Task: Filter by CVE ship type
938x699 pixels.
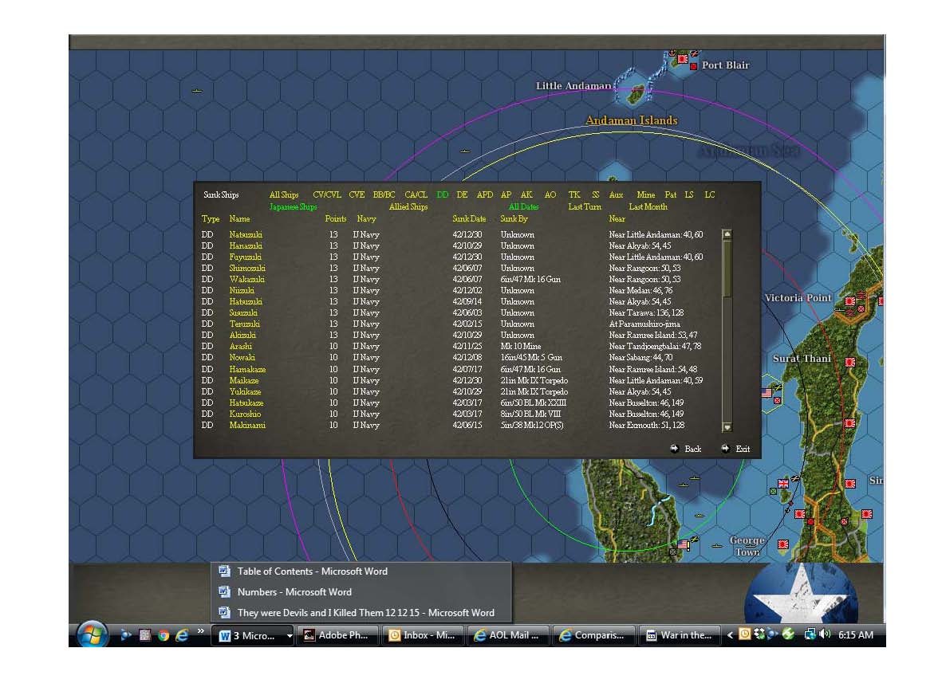Action: [x=357, y=195]
